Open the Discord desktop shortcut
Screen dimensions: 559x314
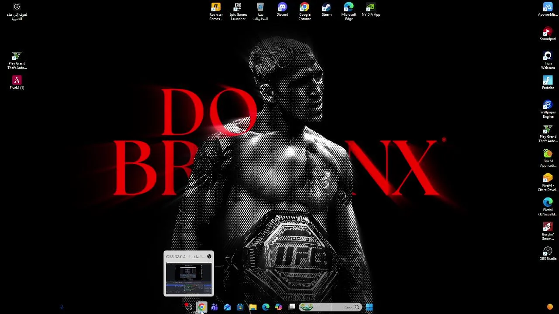coord(282,10)
